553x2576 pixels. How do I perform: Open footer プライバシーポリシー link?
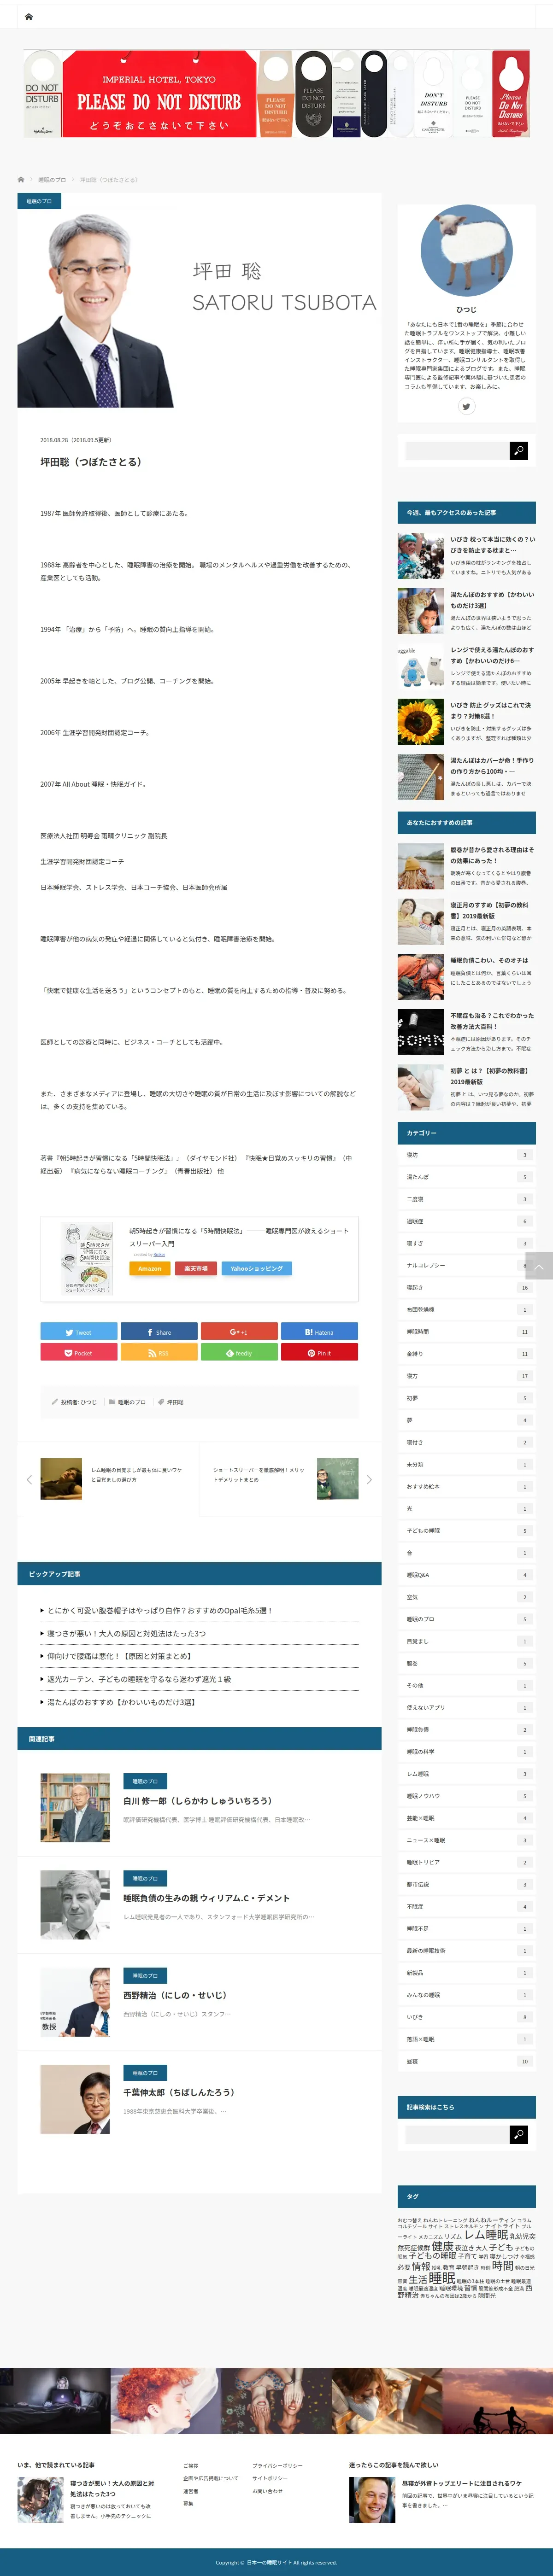tap(277, 2466)
